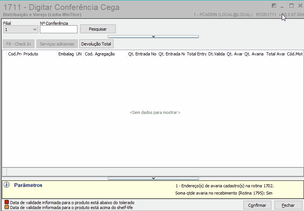The image size is (304, 211).
Task: Open the Filial dropdown
Action: 21,29
